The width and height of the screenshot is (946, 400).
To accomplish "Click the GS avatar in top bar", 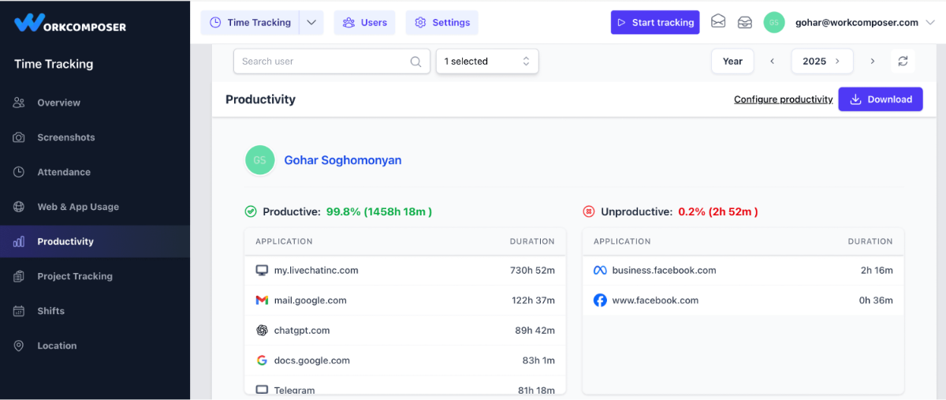I will 774,22.
